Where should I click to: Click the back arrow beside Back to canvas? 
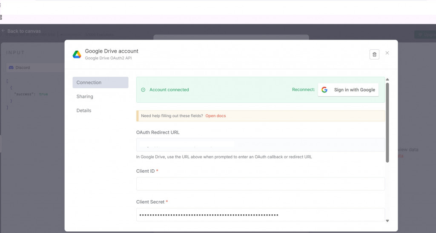pos(3,31)
